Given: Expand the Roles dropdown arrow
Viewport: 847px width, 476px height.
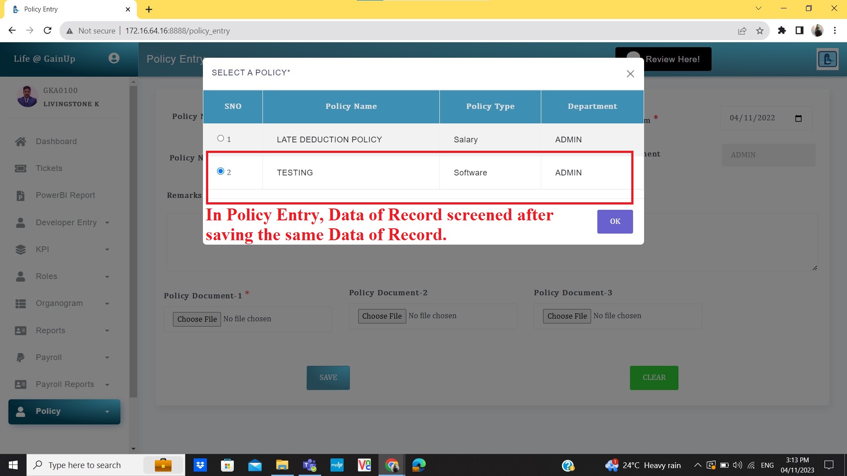Looking at the screenshot, I should click(x=107, y=277).
